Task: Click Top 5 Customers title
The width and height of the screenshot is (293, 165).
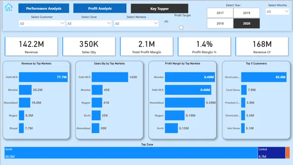Action: [256, 64]
